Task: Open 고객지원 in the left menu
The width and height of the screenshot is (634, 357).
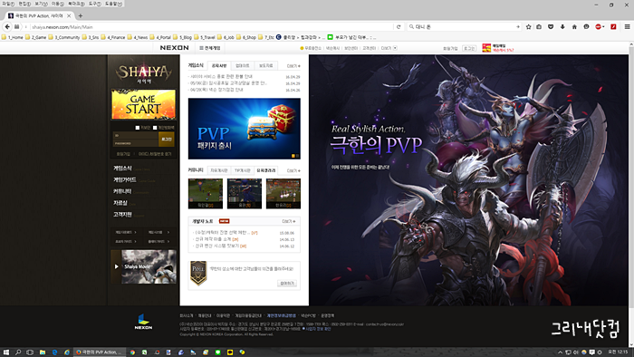Action: [122, 215]
